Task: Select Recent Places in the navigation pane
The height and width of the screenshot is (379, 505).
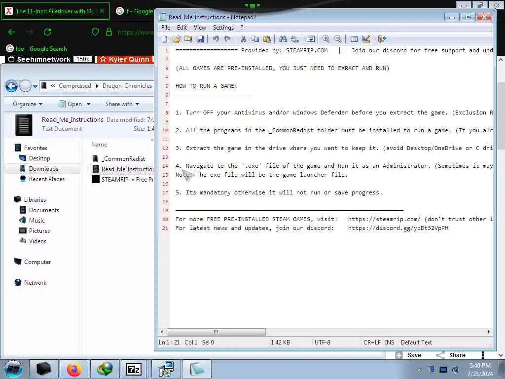Action: click(x=46, y=179)
